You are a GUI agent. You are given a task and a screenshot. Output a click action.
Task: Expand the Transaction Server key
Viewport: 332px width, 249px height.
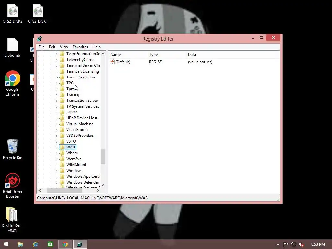(56, 101)
